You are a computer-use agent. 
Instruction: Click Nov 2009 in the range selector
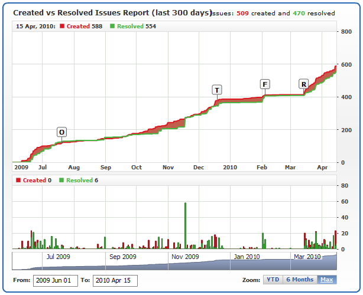[184, 257]
